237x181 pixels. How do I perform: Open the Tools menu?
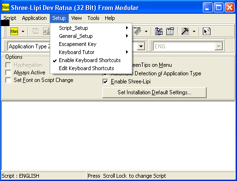click(x=93, y=18)
